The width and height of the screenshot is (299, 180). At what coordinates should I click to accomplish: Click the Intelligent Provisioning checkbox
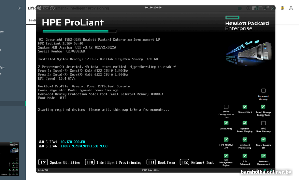[245, 139]
